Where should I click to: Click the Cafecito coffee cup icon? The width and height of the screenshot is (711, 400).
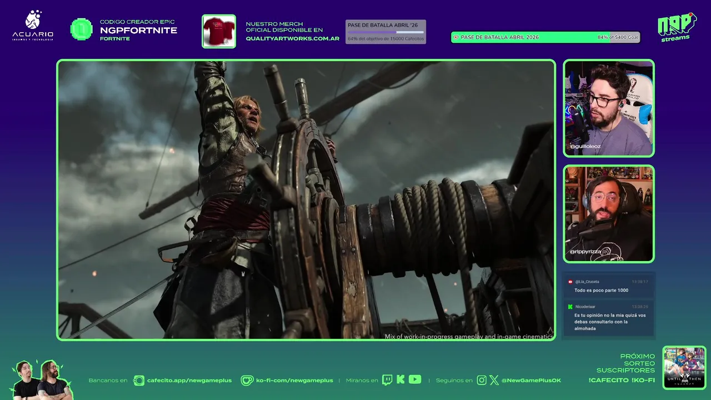pyautogui.click(x=139, y=381)
